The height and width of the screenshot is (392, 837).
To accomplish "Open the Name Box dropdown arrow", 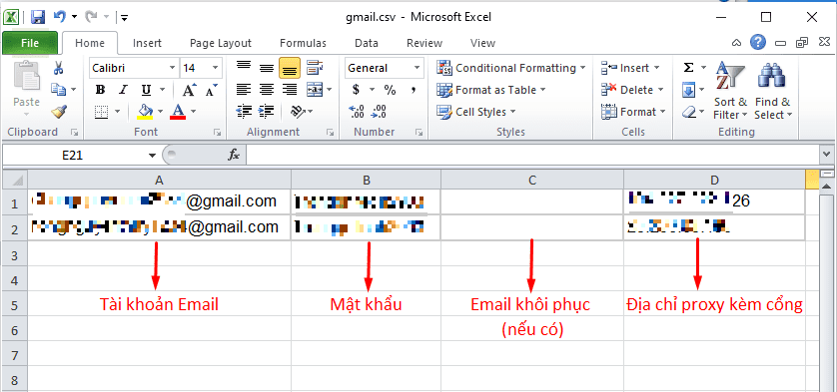I will [x=153, y=156].
